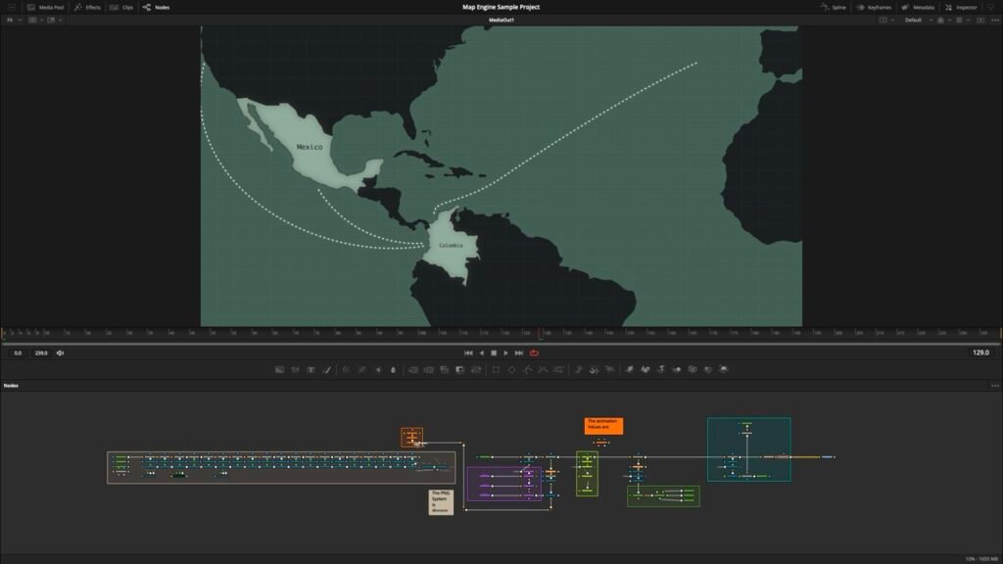Open the Fit zoom dropdown
Screen dimensions: 1003x564
(x=12, y=20)
